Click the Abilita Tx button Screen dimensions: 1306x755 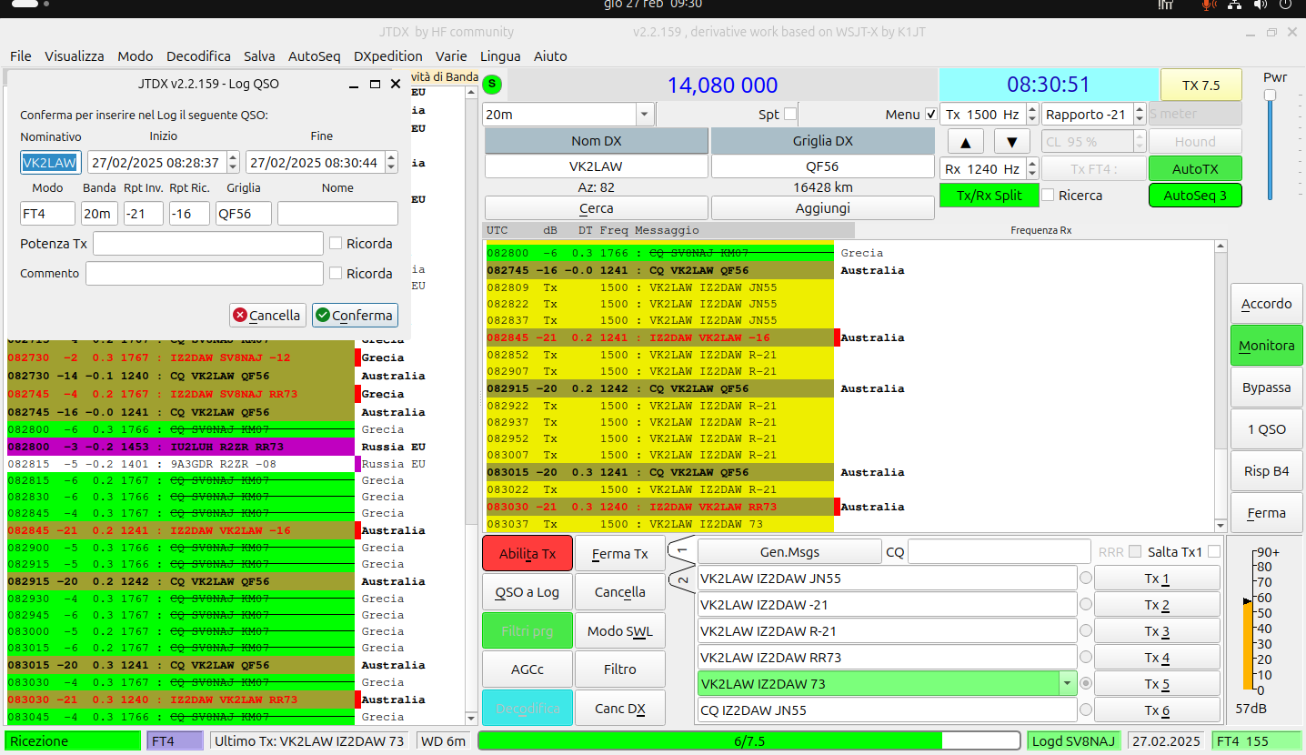point(527,553)
